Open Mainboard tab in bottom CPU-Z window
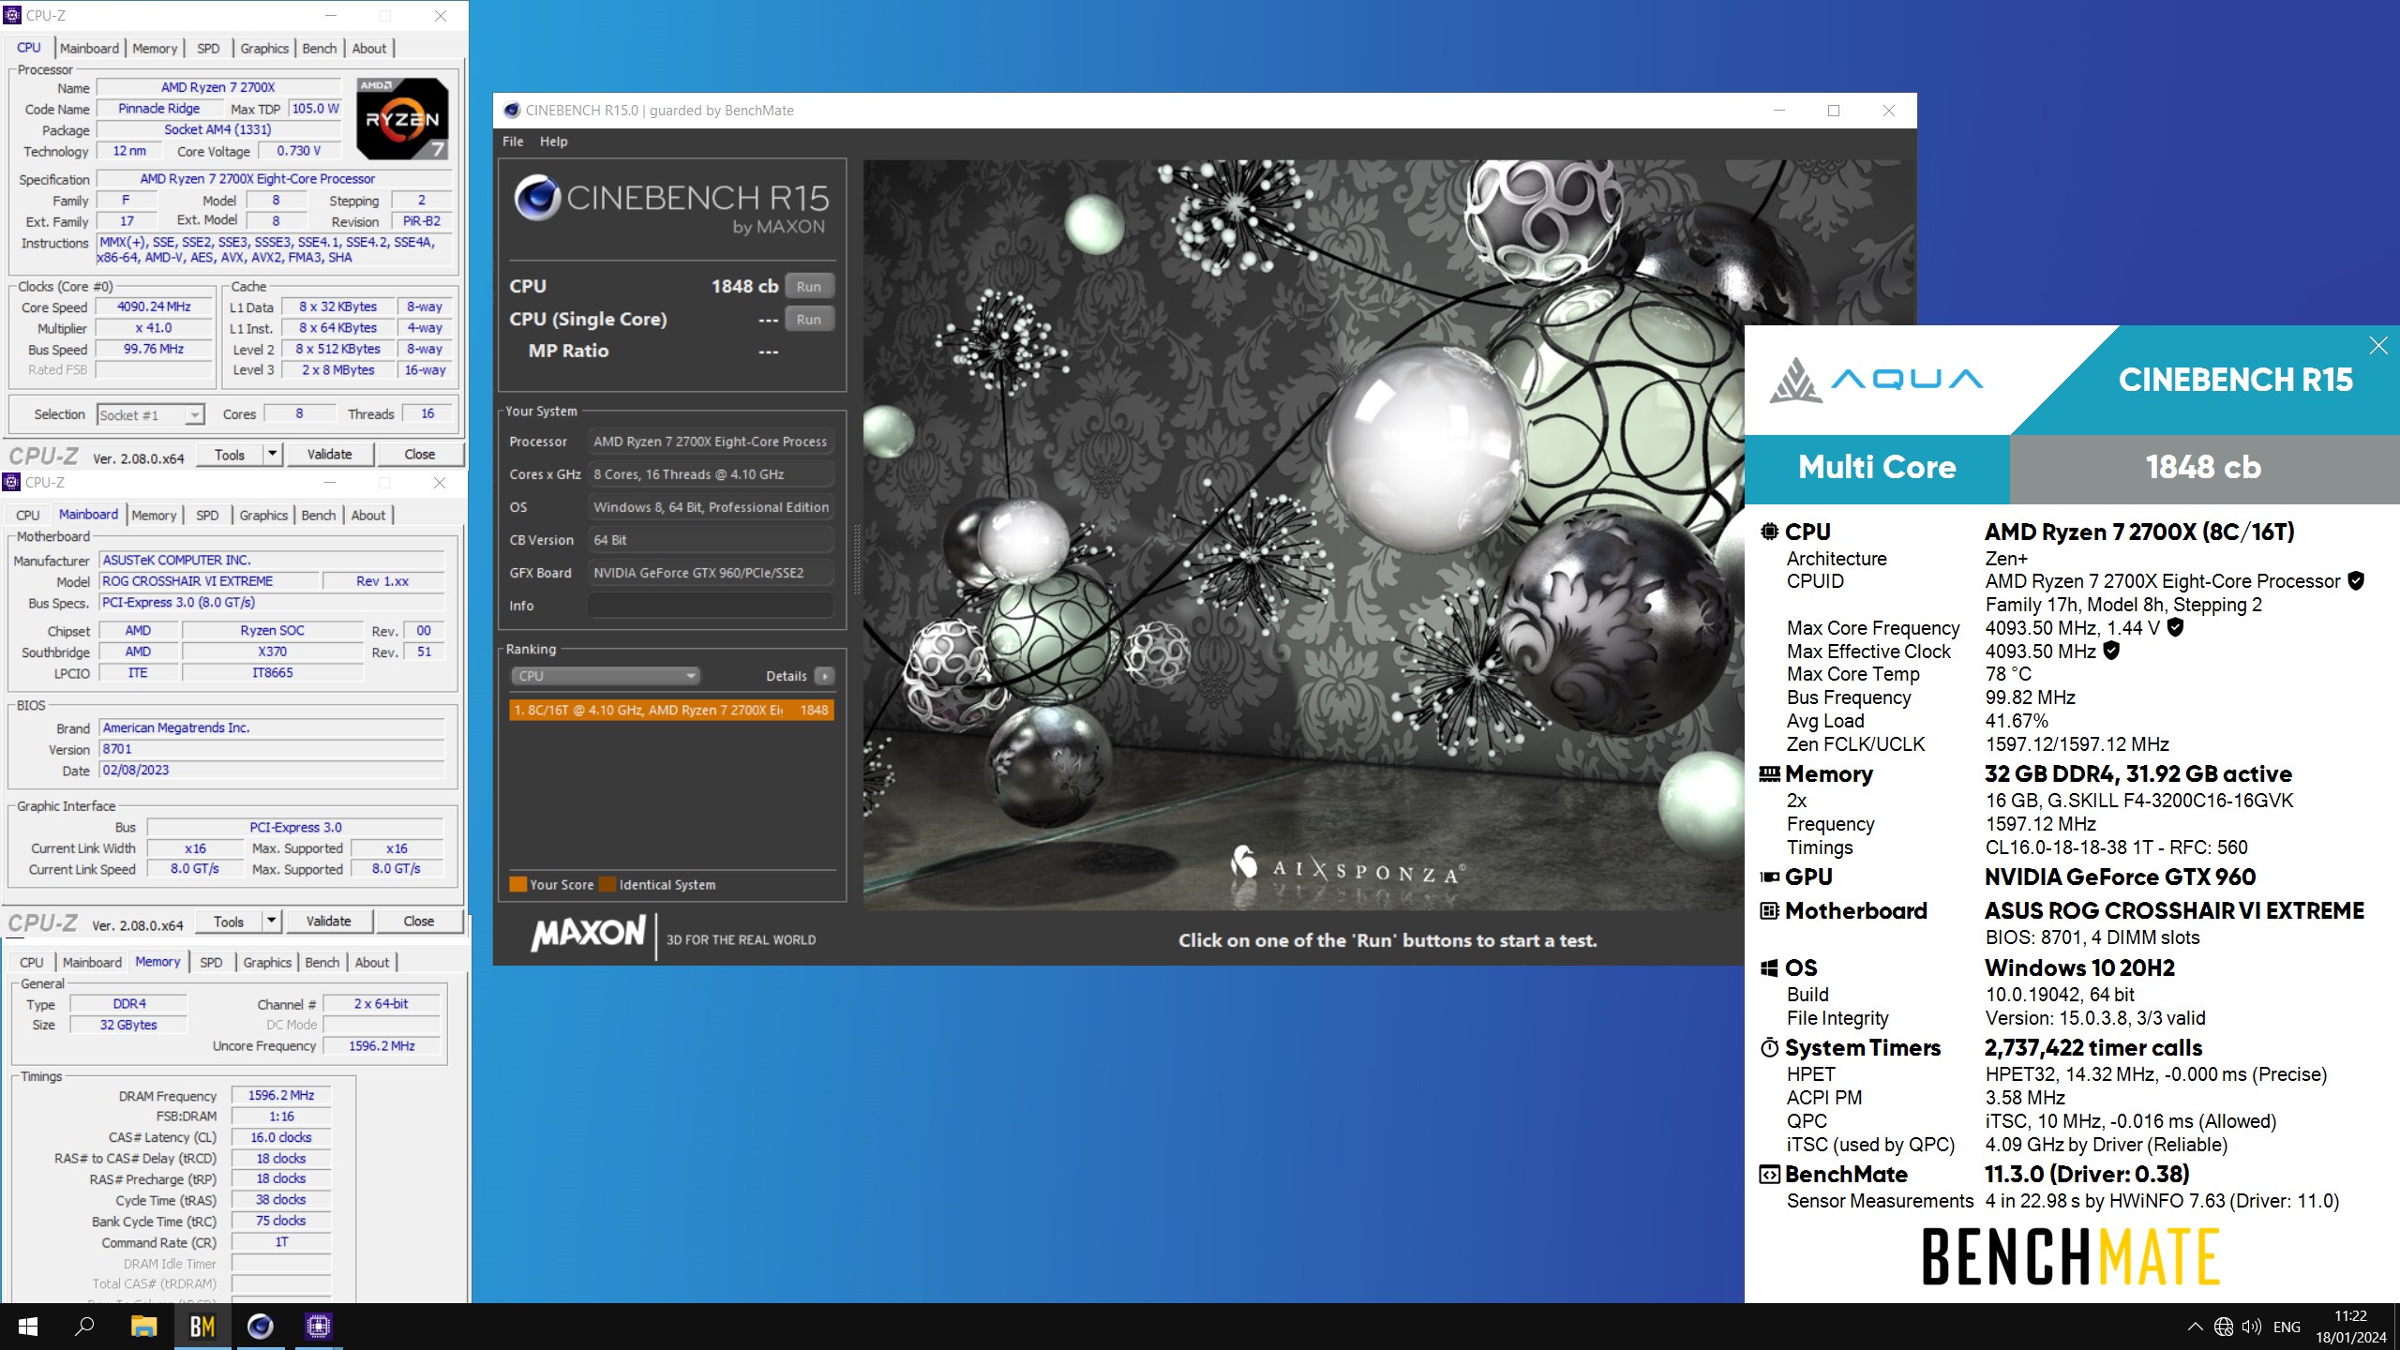This screenshot has height=1350, width=2400. click(93, 963)
